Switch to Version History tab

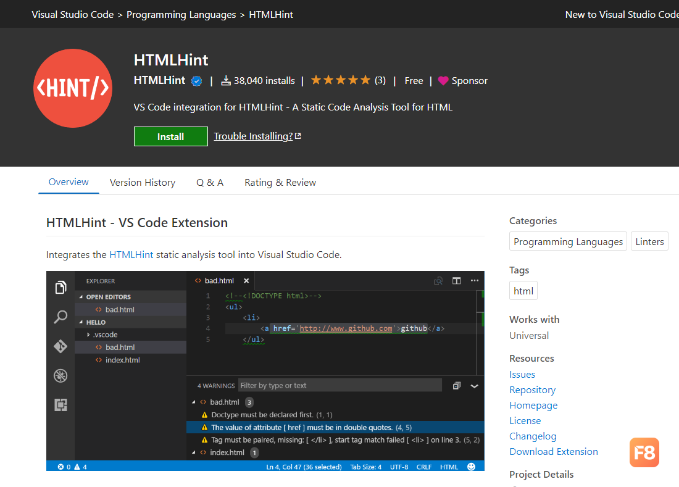coord(143,183)
